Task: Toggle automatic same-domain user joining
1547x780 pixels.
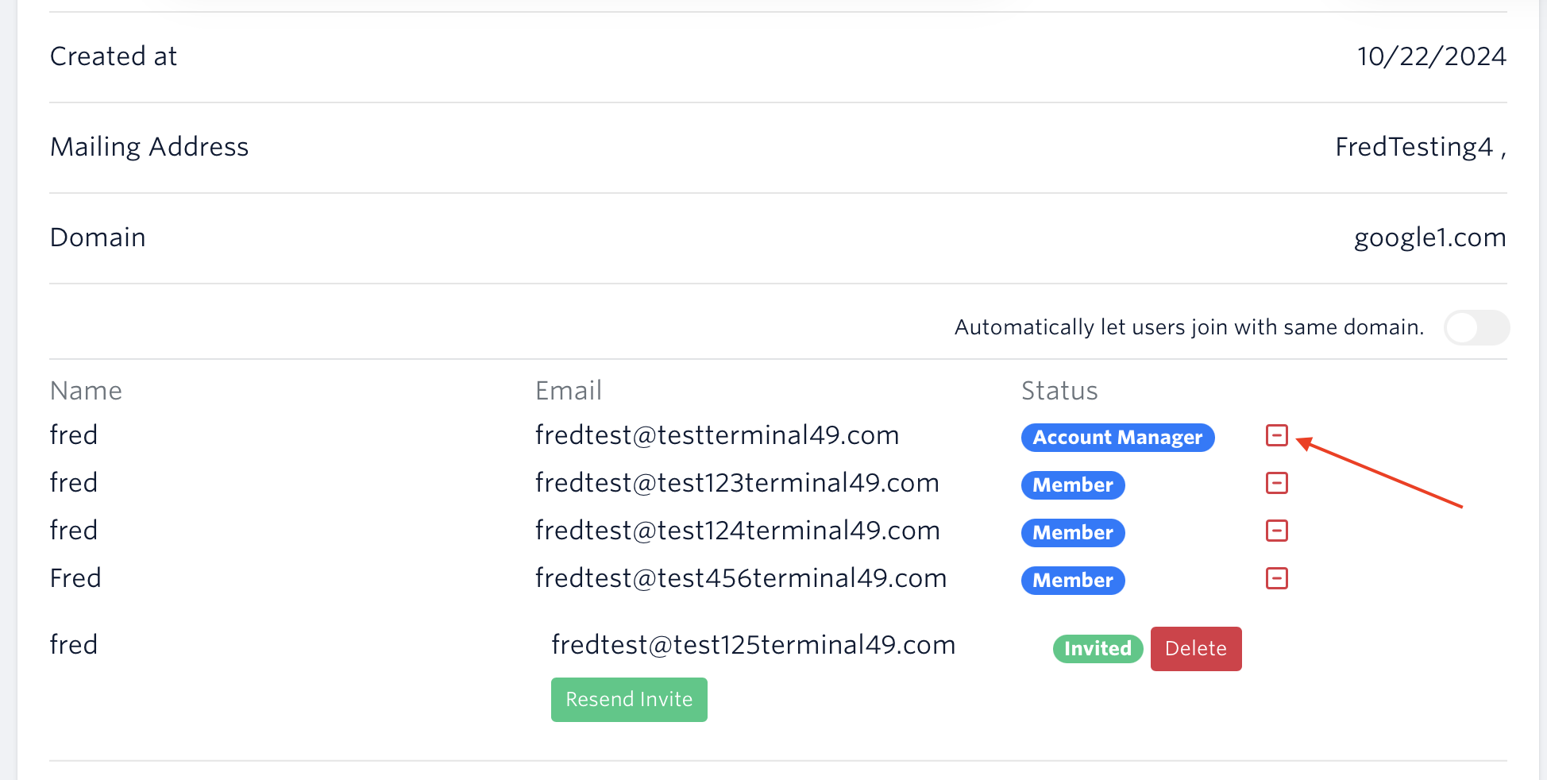Action: coord(1476,327)
